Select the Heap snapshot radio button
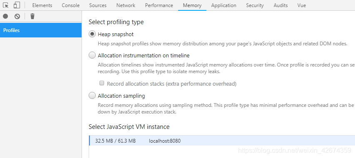 coord(92,34)
